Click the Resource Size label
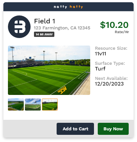This screenshot has height=142, width=137. coord(111,48)
